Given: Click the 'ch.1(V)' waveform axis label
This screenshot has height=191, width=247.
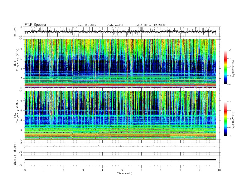Looking at the screenshot, I should (x=15, y=32).
